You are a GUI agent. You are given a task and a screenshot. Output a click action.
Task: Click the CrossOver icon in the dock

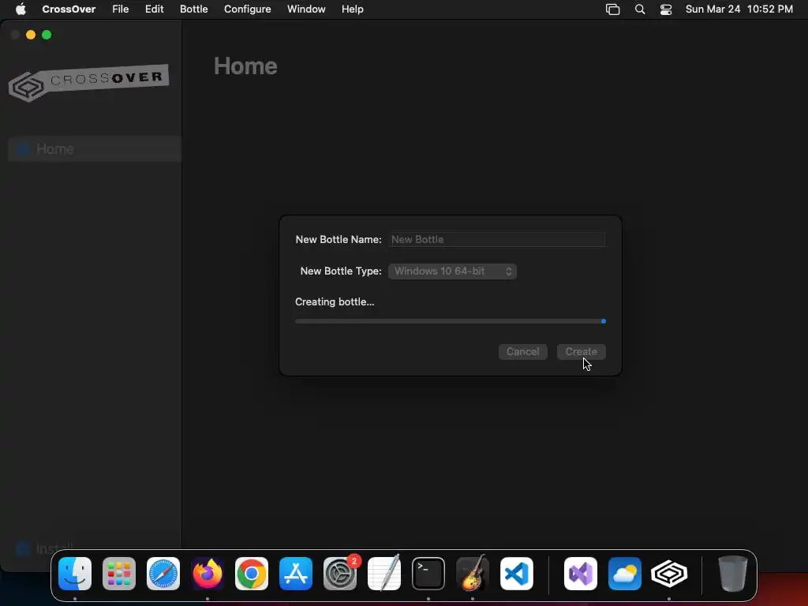coord(669,574)
